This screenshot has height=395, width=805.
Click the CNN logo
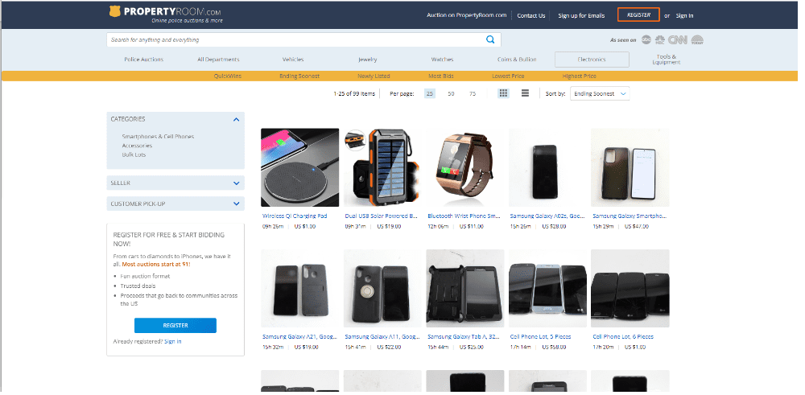(678, 39)
